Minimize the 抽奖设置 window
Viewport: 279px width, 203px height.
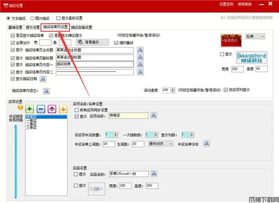[x=261, y=5]
